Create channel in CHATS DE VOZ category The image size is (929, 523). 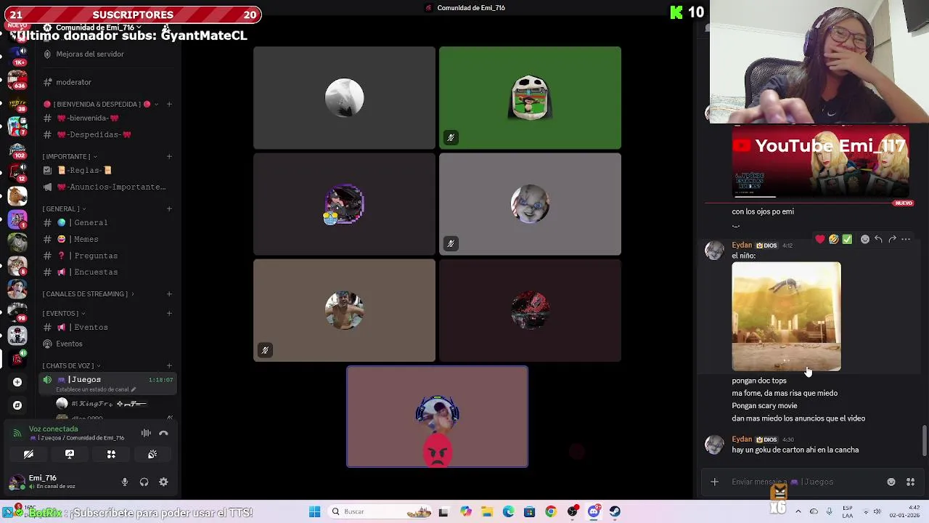pos(169,365)
